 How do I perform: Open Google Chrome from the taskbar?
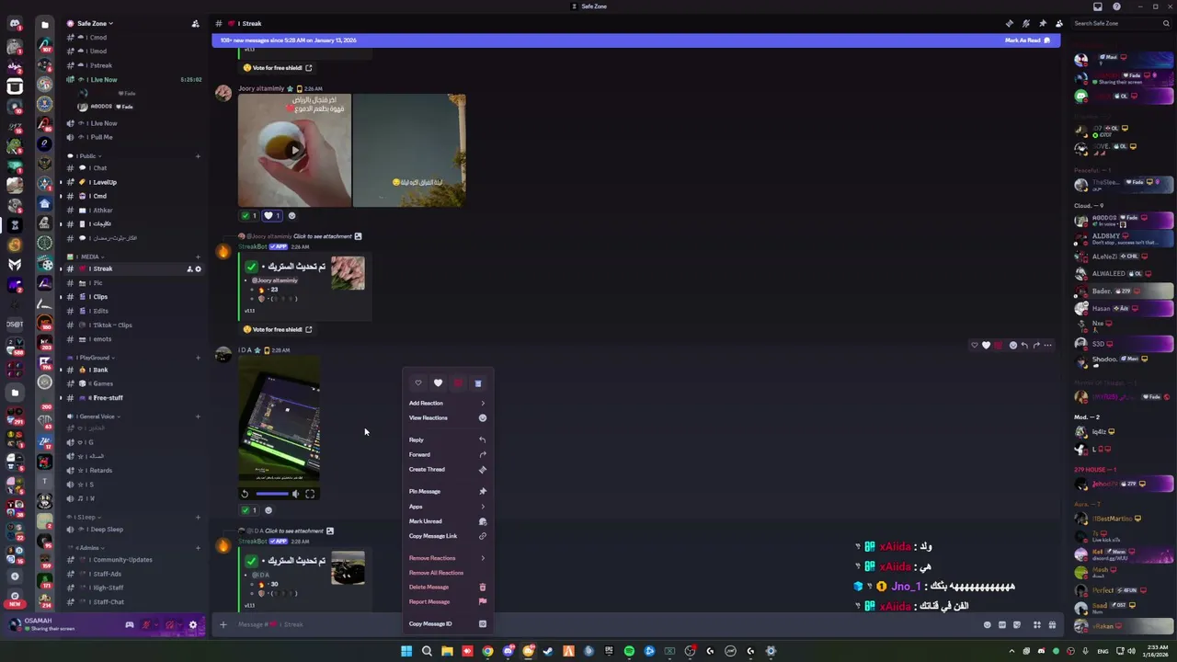[487, 651]
